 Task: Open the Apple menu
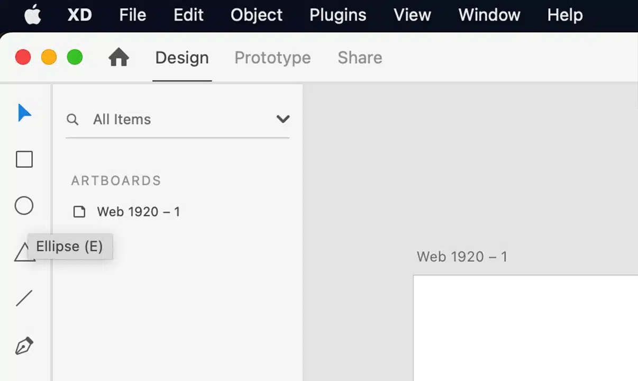33,15
